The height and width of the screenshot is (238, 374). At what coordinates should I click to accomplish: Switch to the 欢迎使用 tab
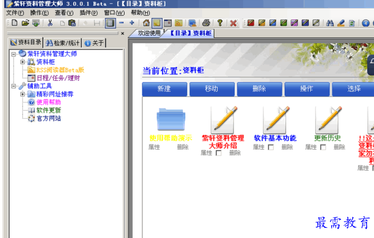tap(149, 33)
